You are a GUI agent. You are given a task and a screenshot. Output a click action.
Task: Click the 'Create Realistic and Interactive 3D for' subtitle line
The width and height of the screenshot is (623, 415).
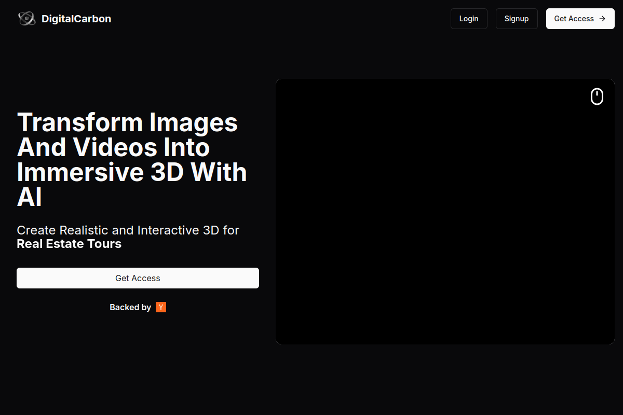pyautogui.click(x=128, y=230)
